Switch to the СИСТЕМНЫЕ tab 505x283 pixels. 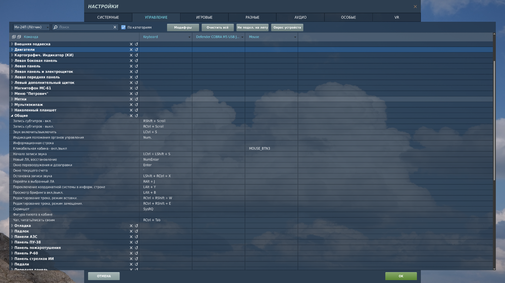[x=108, y=17]
